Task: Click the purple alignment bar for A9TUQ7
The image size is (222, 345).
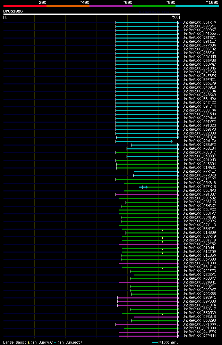Action: pos(147,195)
